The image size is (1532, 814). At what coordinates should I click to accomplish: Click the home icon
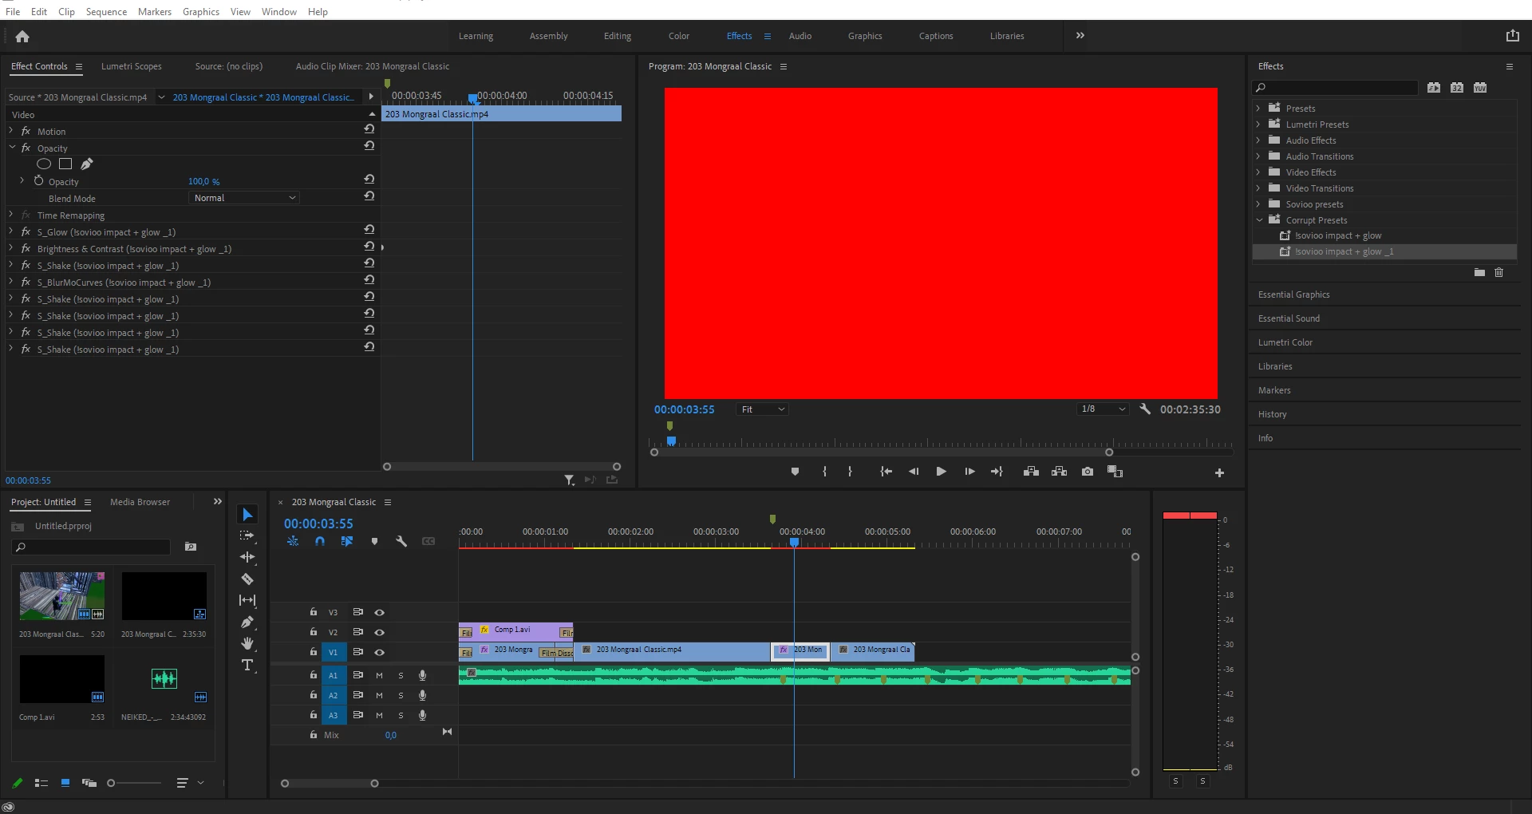click(x=22, y=36)
